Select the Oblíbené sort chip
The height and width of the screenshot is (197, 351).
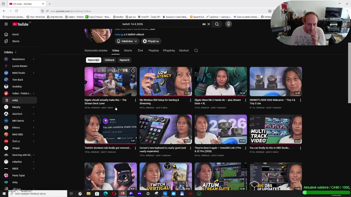[x=109, y=60]
